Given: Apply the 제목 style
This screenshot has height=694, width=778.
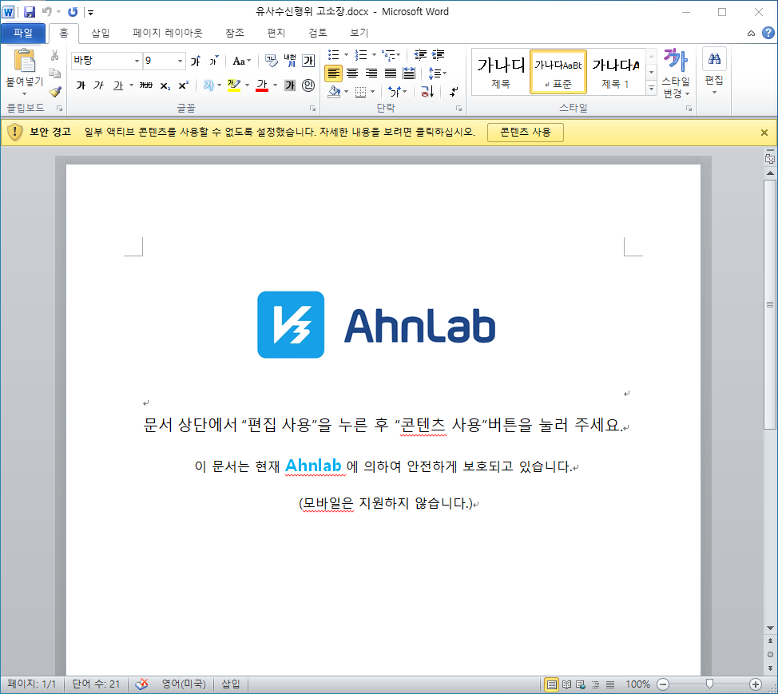Looking at the screenshot, I should click(x=501, y=72).
